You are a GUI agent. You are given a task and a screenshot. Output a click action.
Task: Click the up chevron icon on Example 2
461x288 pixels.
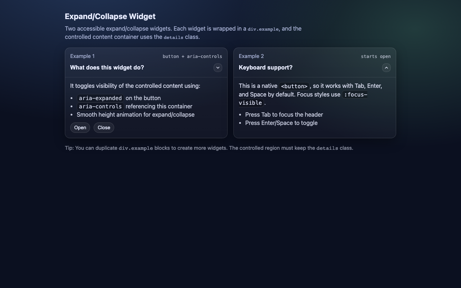click(x=386, y=68)
